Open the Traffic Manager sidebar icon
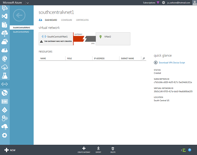Viewport: 197px width, 155px height. (5, 93)
